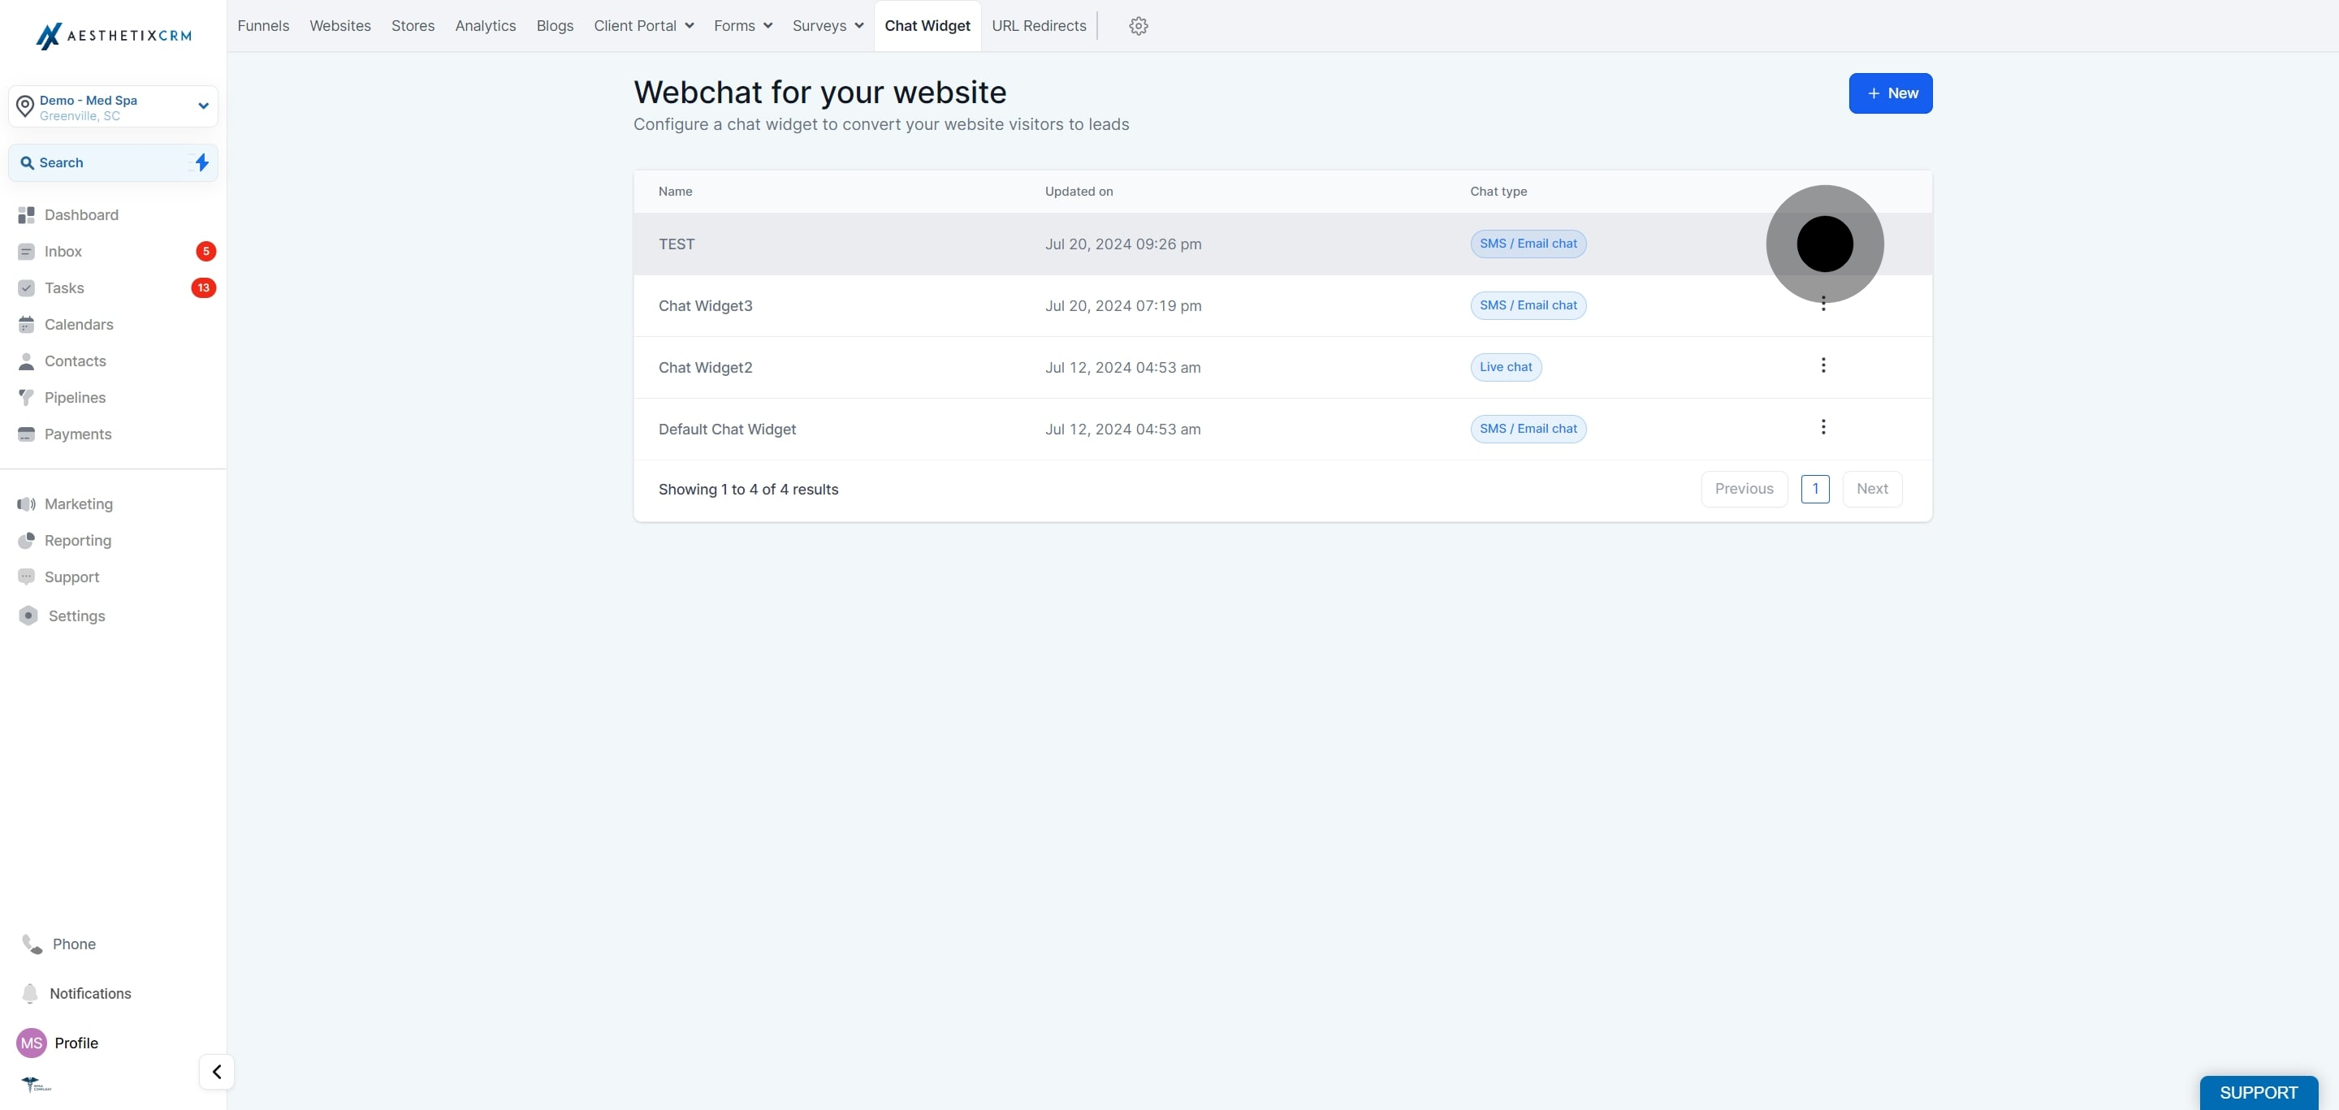Open the TEST widget row
This screenshot has width=2339, height=1110.
tap(1282, 244)
